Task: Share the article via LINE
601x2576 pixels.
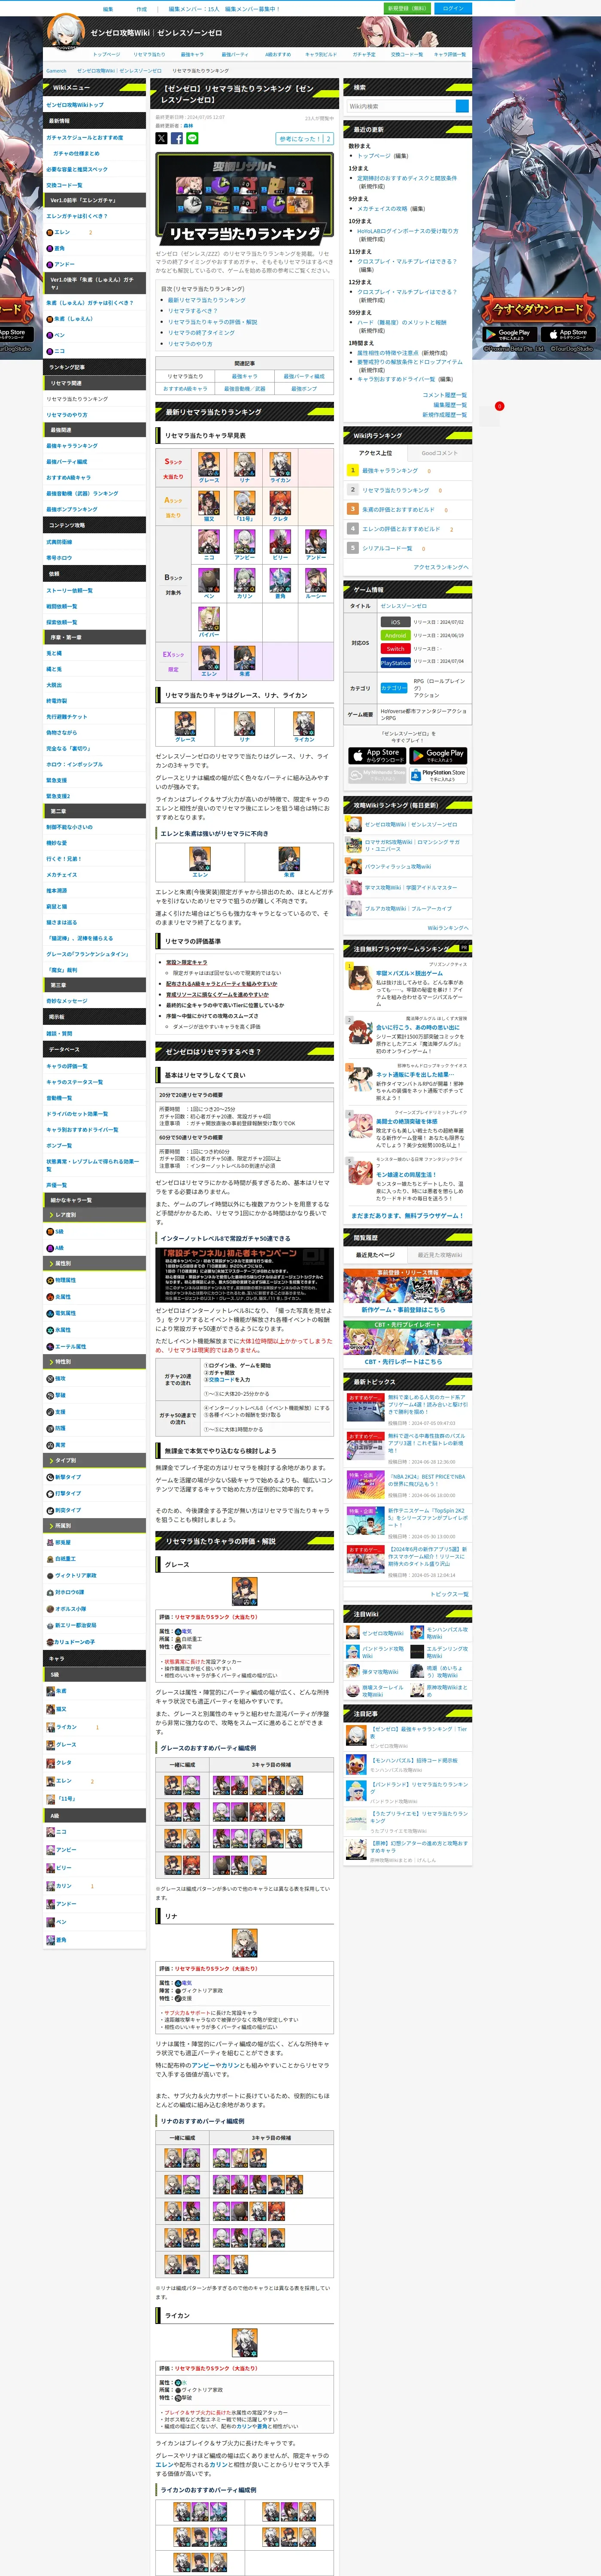Action: tap(192, 138)
